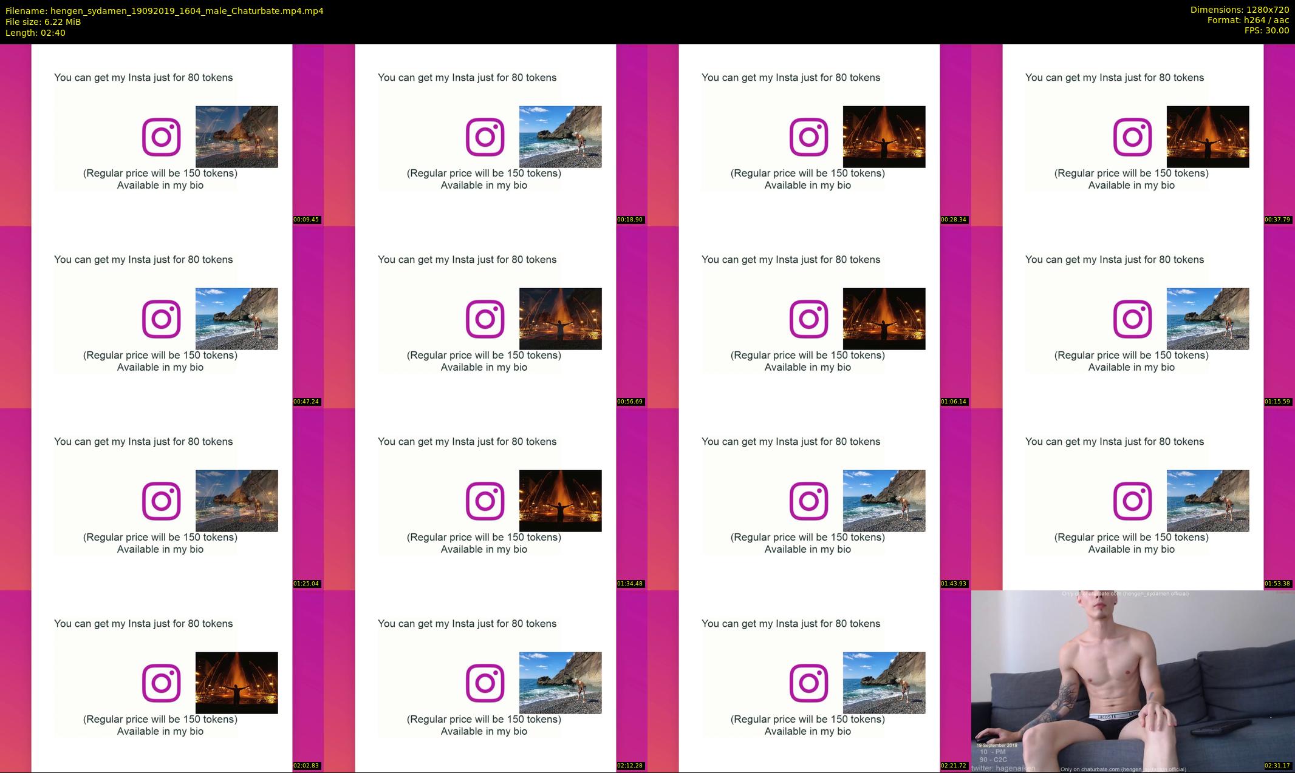
Task: Open the beach photo in the 00:47.24 frame
Action: click(x=237, y=319)
